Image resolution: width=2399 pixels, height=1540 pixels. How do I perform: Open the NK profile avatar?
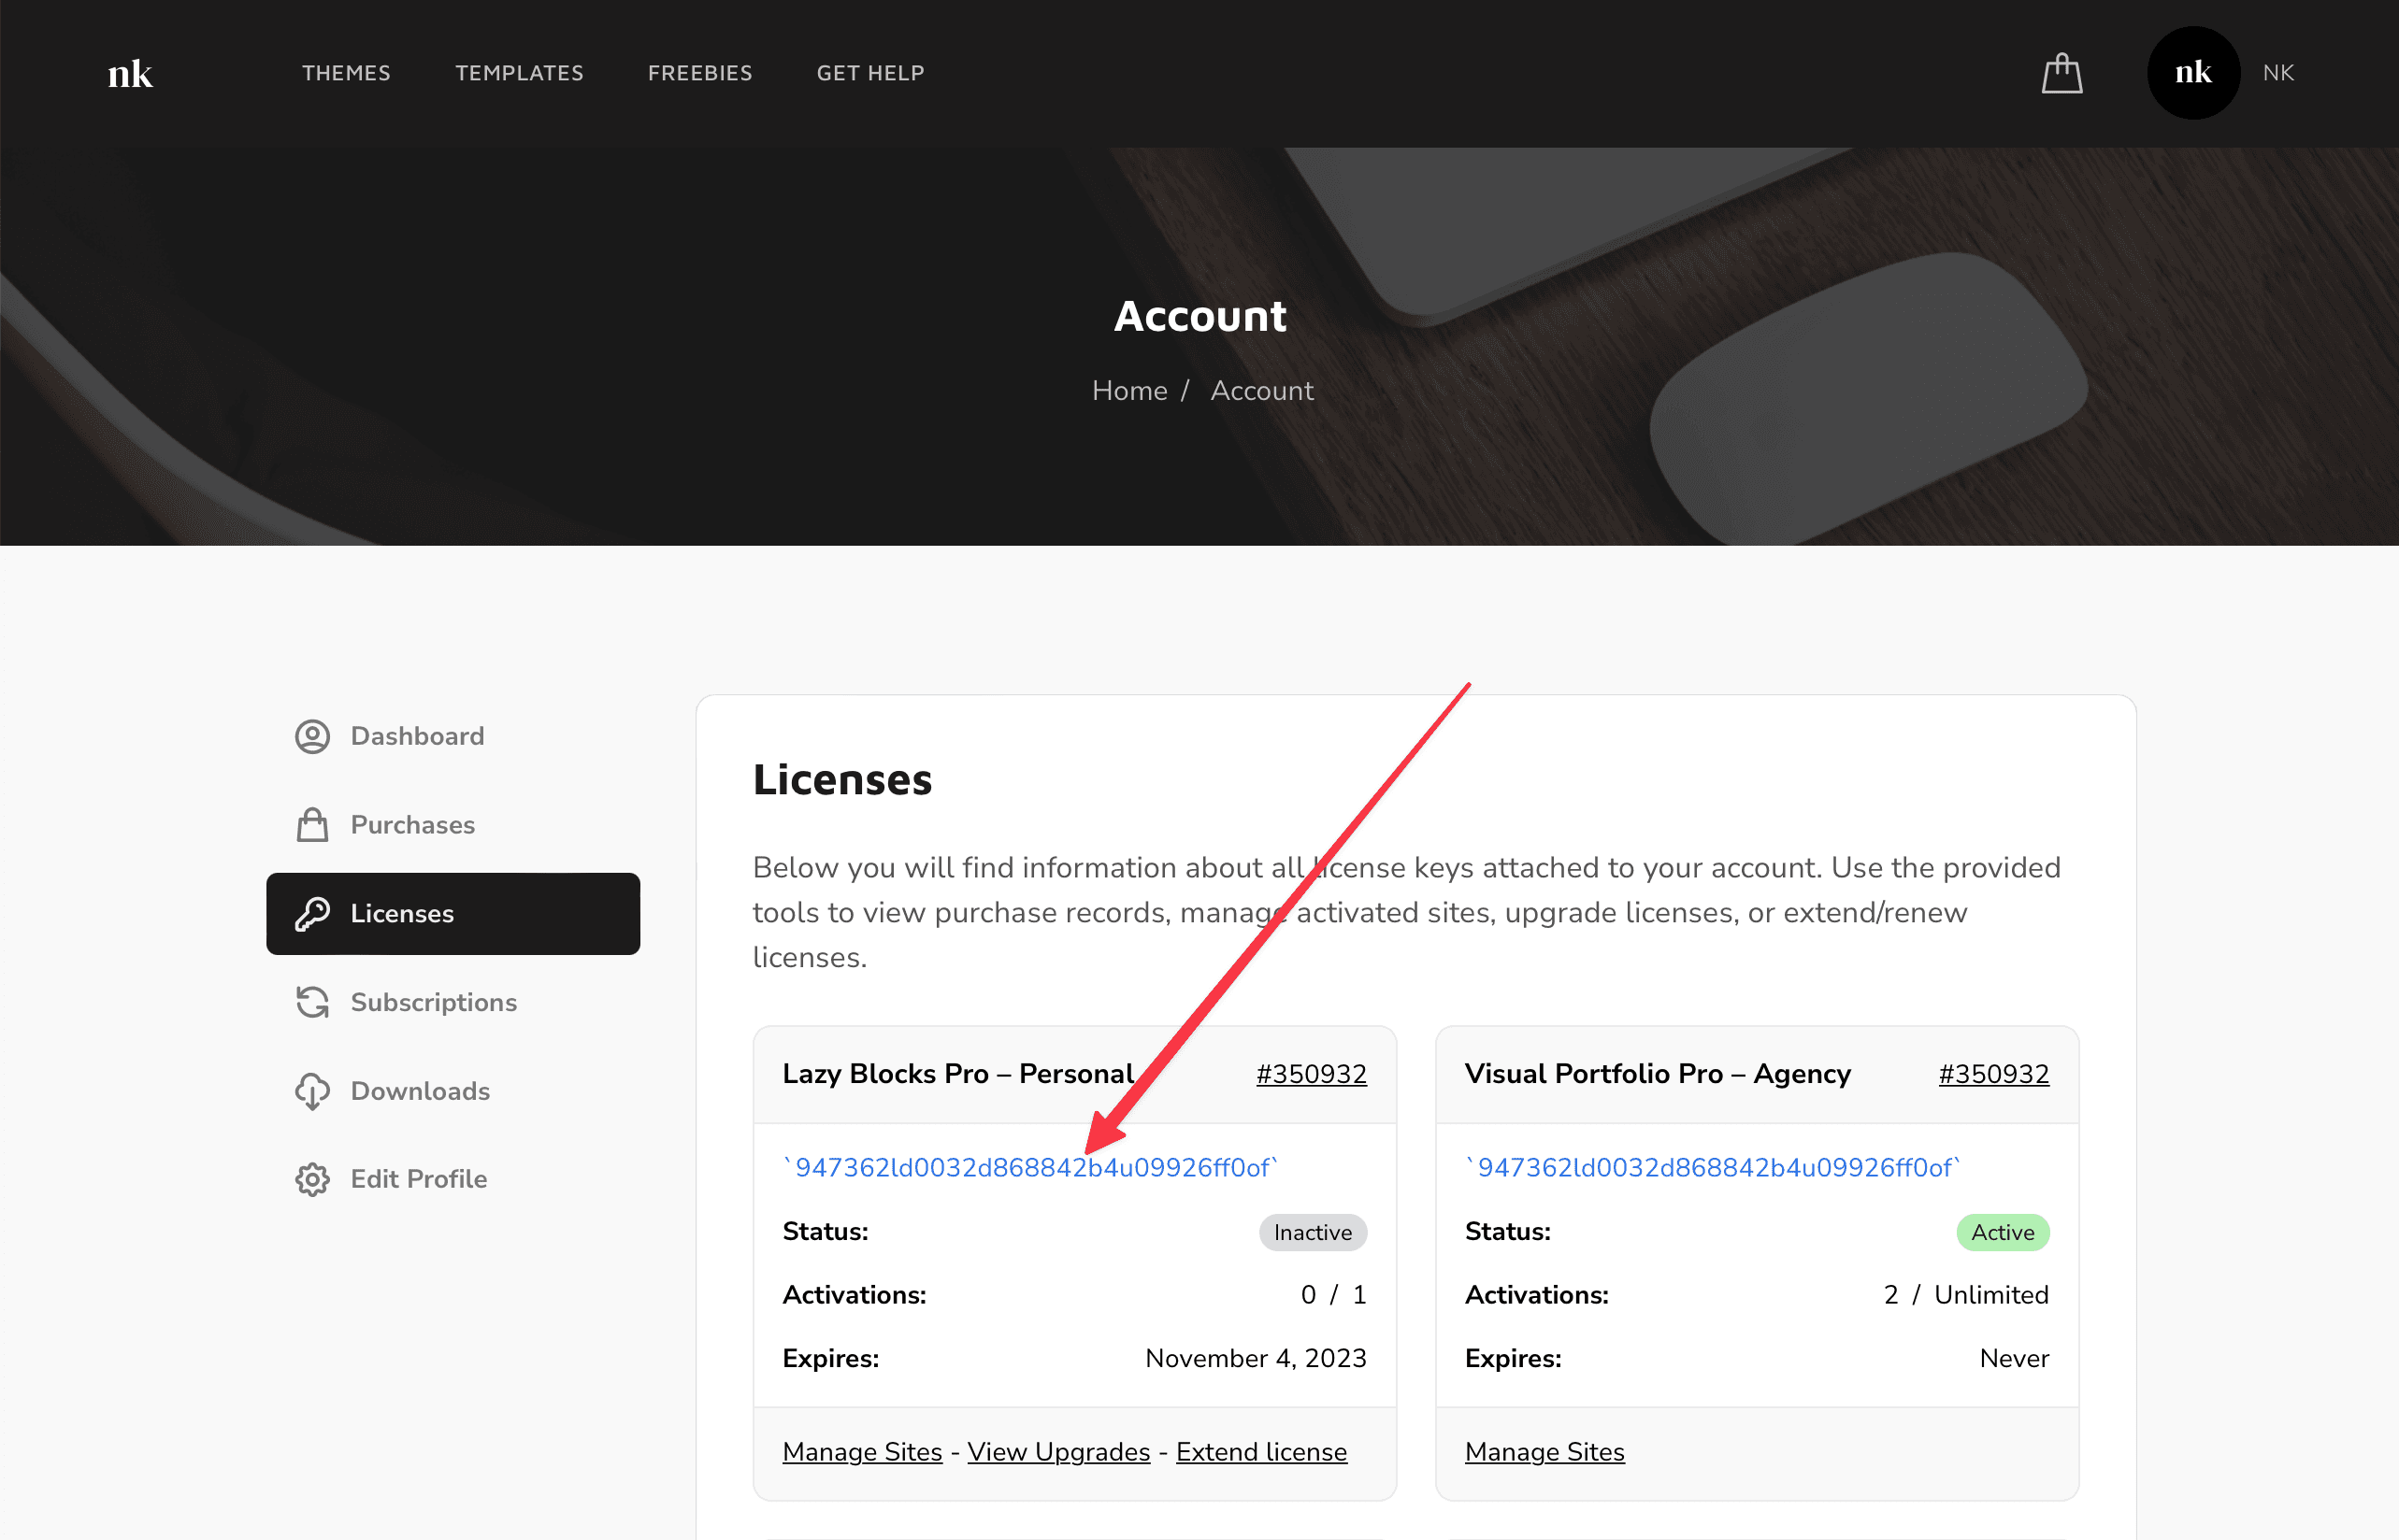(x=2191, y=72)
